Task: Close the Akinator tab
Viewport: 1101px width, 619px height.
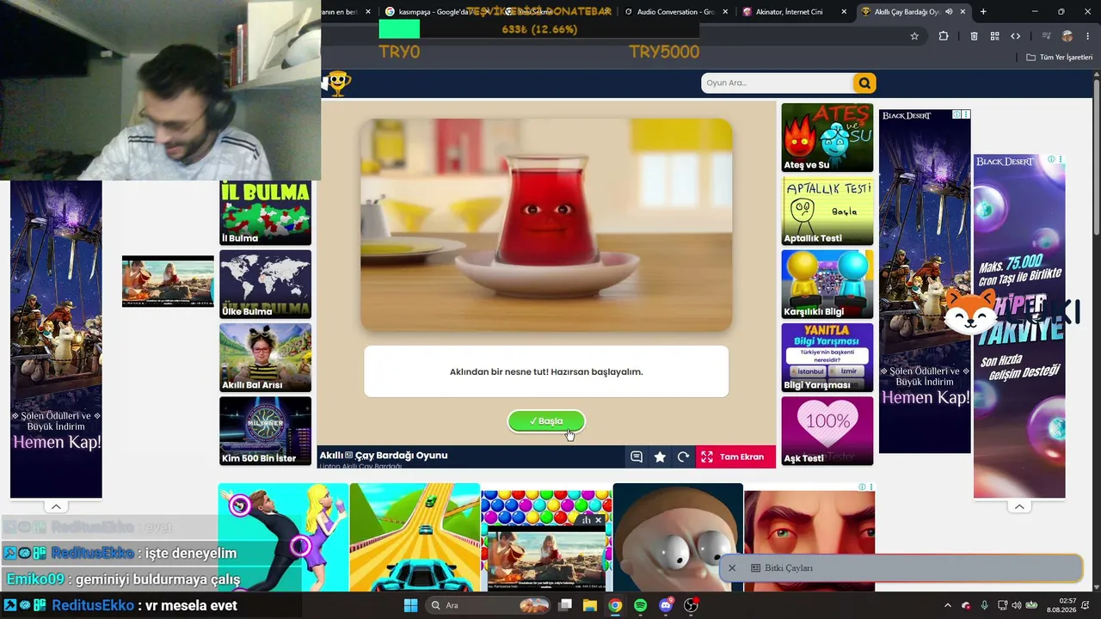Action: click(x=844, y=12)
